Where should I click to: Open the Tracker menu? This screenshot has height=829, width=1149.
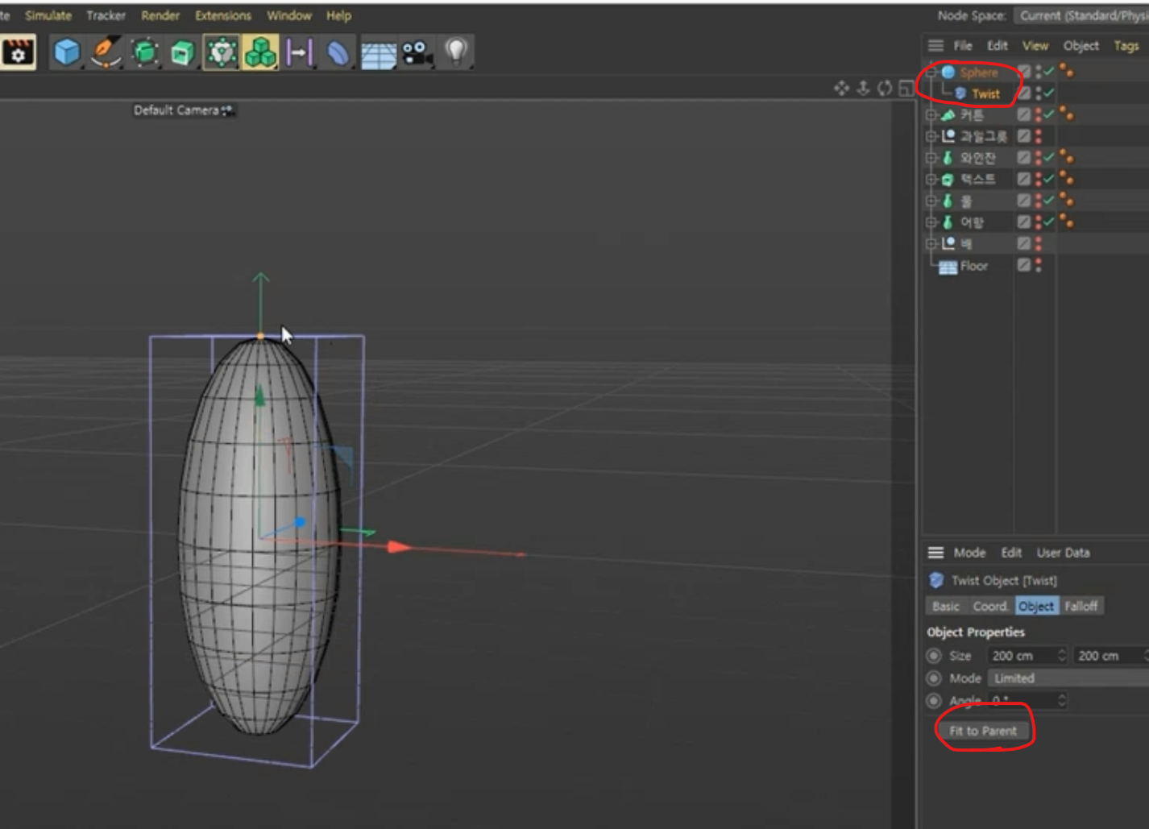coord(106,15)
